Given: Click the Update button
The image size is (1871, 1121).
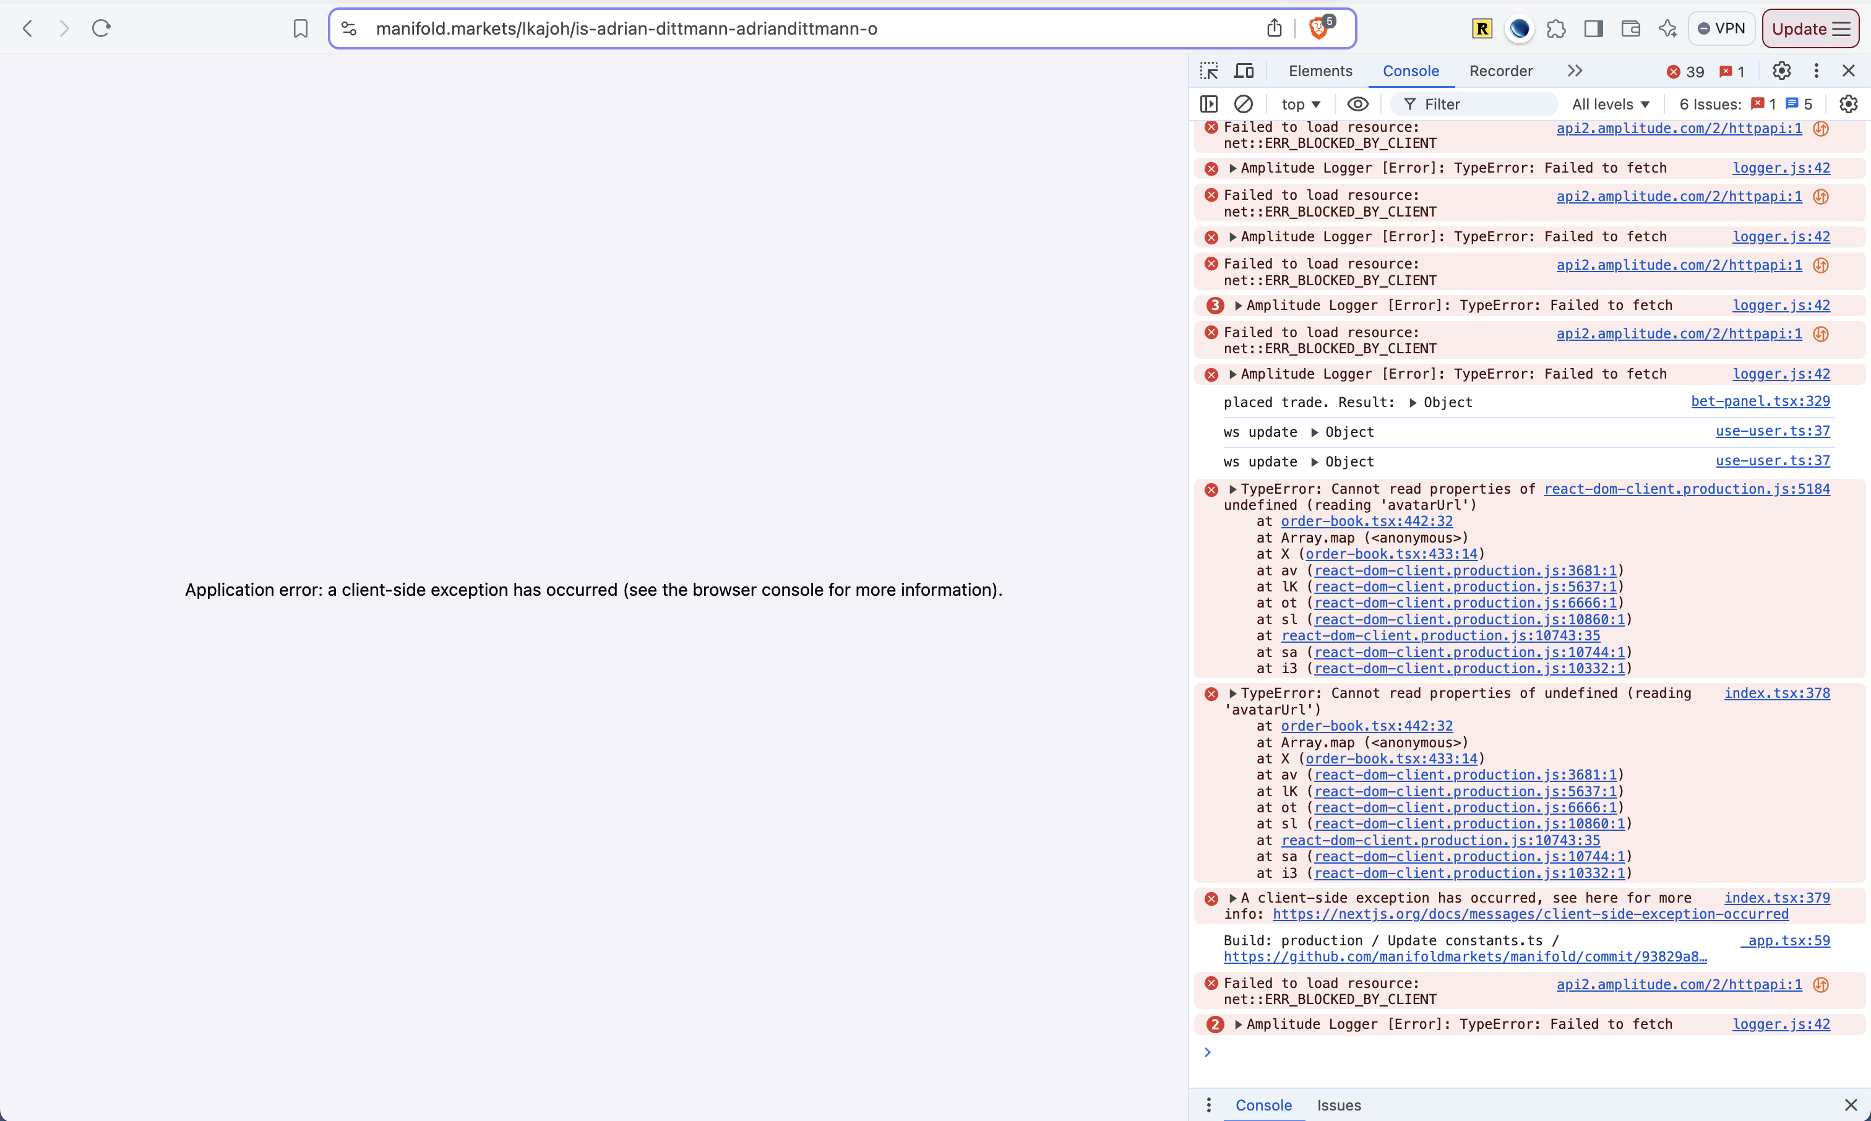Looking at the screenshot, I should coord(1810,28).
